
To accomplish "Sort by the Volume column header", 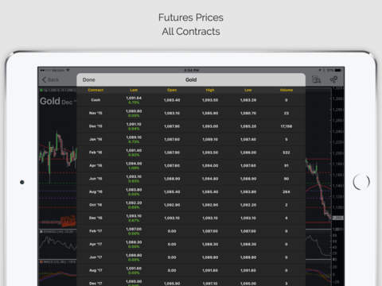I will tap(286, 90).
